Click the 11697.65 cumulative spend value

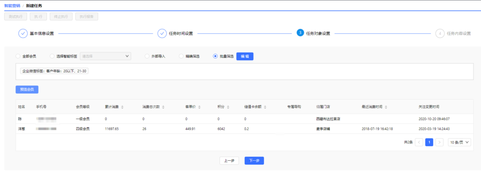click(112, 129)
